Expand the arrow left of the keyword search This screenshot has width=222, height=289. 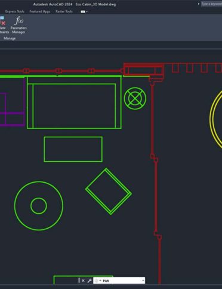coord(199,4)
